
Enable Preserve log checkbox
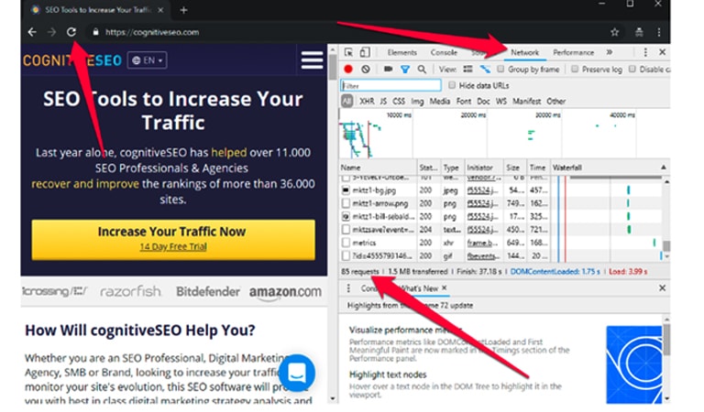574,69
